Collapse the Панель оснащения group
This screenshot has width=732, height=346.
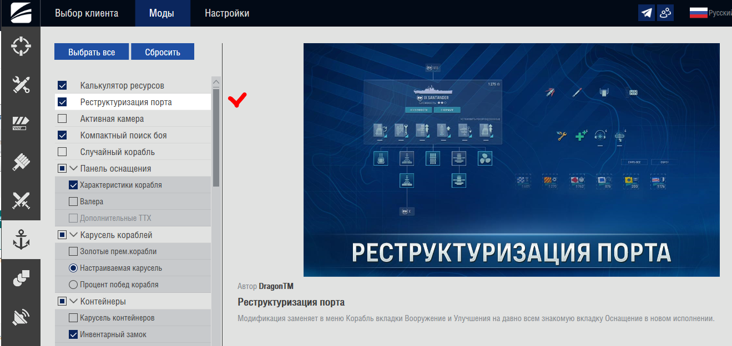click(73, 168)
